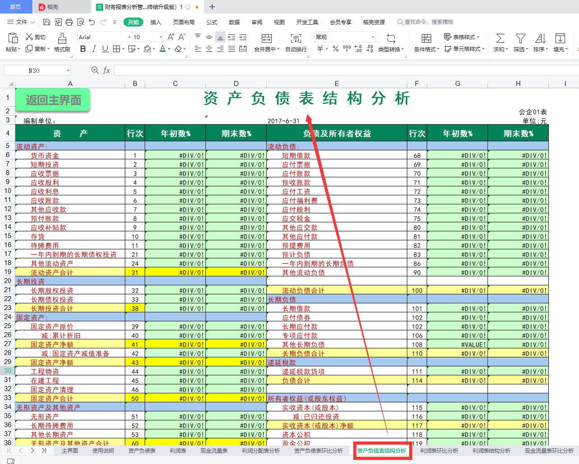Open the cell name box dropdown arrow
Screen dimensions: 579x464
point(68,70)
